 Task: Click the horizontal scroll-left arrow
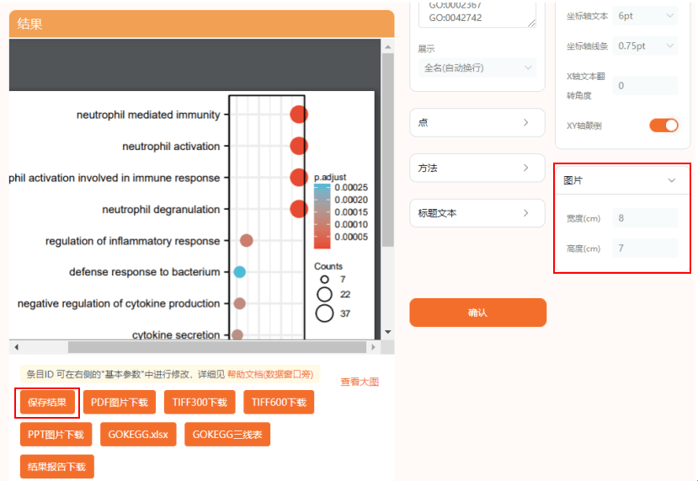17,347
